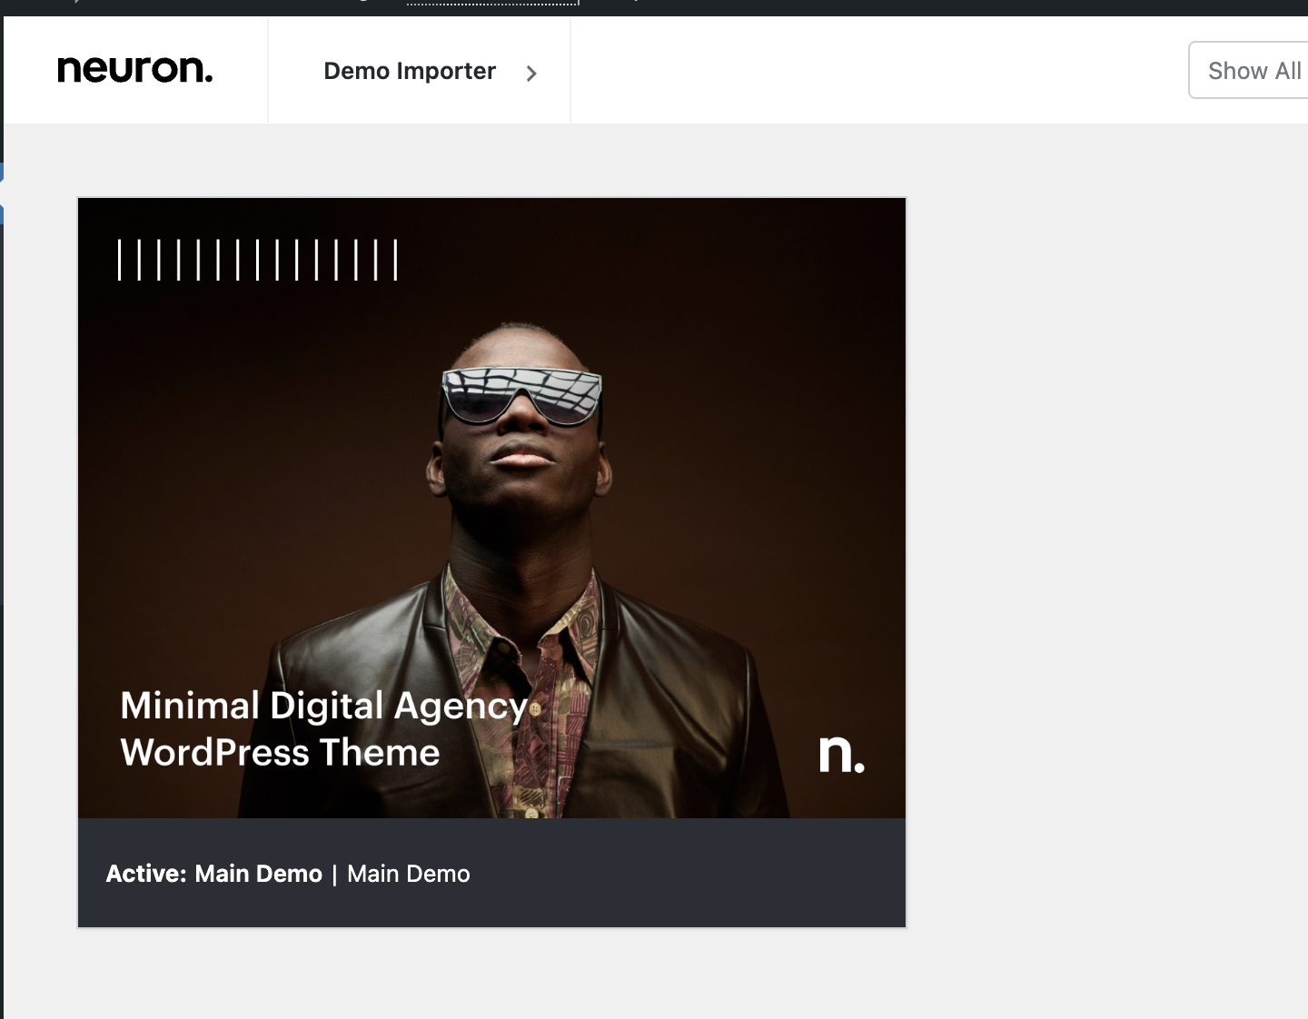Click the pipe separator in demo card footer
Screen dimensions: 1308x1019
[x=334, y=874]
